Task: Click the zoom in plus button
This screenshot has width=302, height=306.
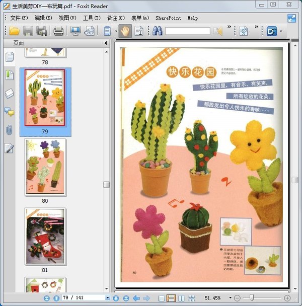Action: (x=287, y=298)
